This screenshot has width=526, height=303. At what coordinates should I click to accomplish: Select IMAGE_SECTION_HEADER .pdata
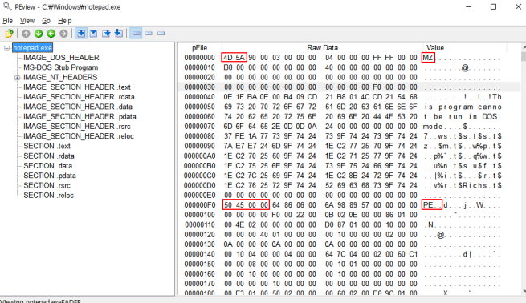click(x=80, y=116)
